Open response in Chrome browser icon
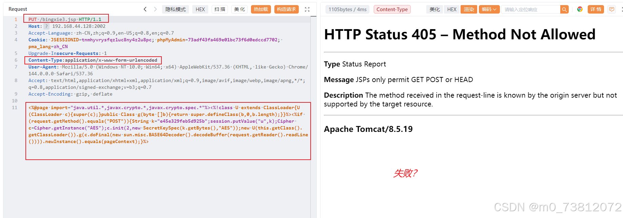This screenshot has width=623, height=218. click(580, 9)
